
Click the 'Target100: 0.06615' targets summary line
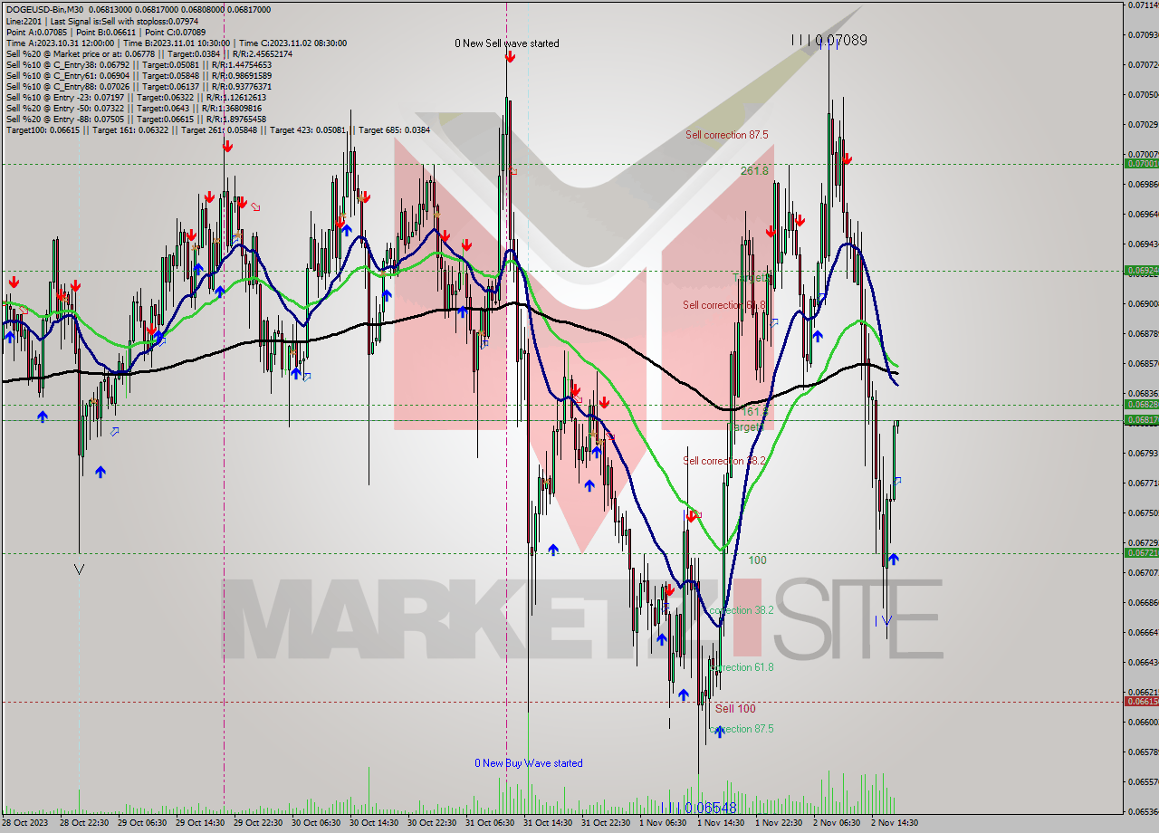[x=217, y=129]
